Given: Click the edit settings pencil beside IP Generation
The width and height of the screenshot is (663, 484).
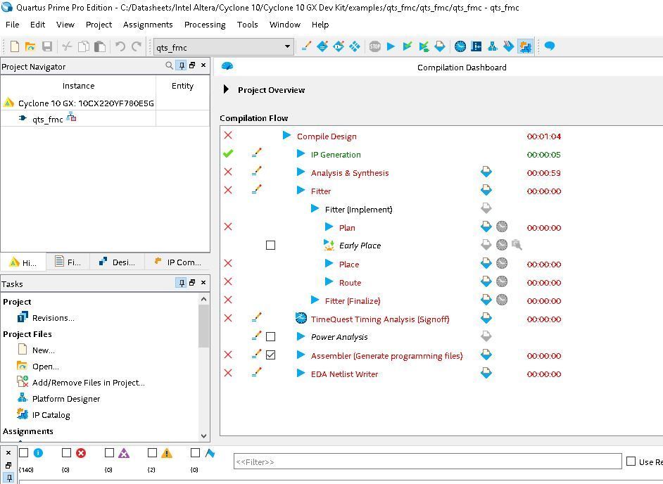Looking at the screenshot, I should tap(257, 154).
